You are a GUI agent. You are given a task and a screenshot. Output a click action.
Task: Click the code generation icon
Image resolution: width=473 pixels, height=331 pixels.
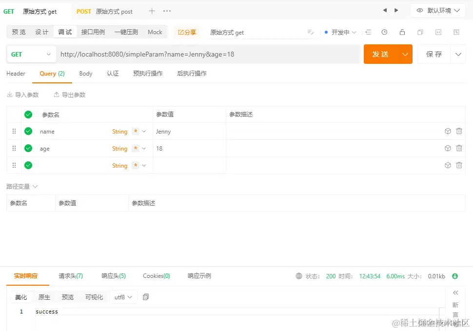click(438, 32)
